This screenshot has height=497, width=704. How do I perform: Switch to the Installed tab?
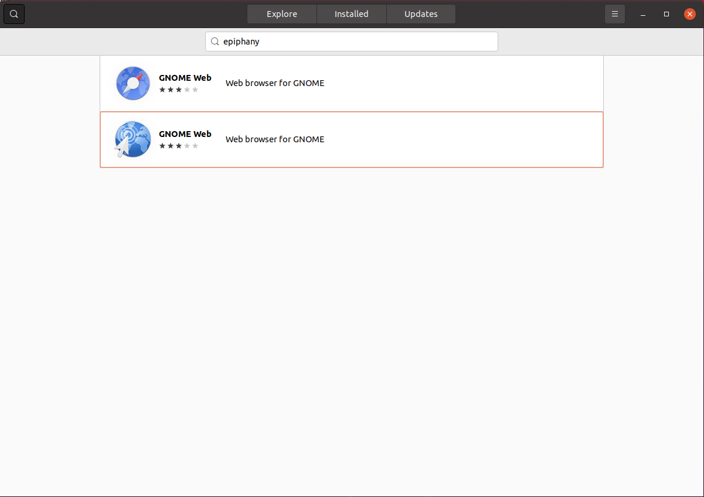[352, 14]
